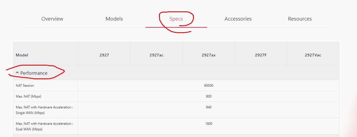This screenshot has width=357, height=137.
Task: Select the 2927F column header
Action: coord(260,55)
